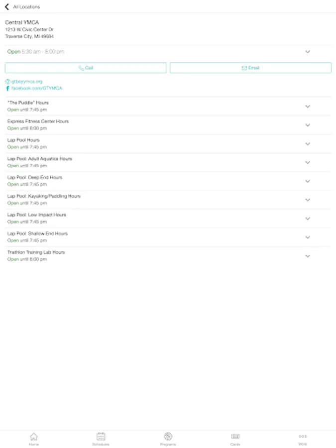The width and height of the screenshot is (336, 448).
Task: Open the Schedules tab
Action: [101, 439]
